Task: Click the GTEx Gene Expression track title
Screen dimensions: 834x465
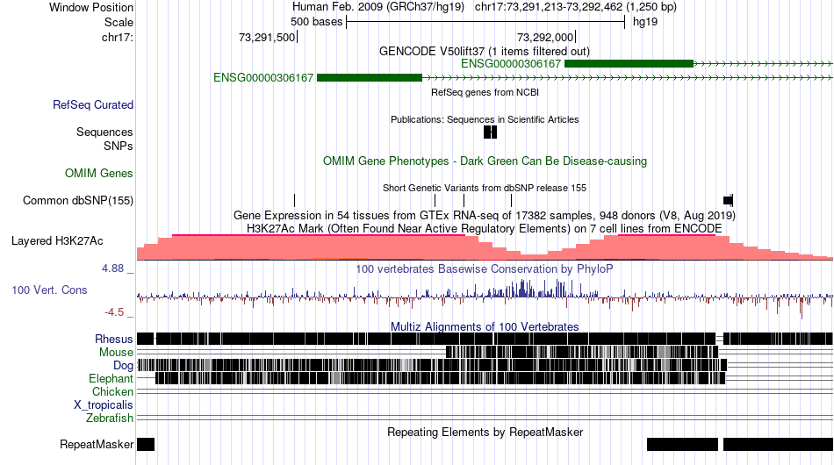Action: click(485, 215)
